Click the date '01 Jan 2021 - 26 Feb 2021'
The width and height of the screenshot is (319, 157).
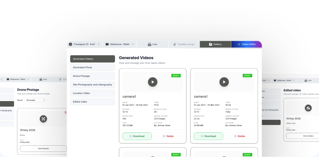(x=135, y=105)
